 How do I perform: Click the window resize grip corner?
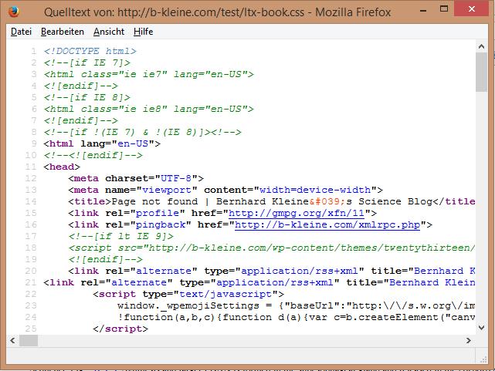(x=483, y=359)
